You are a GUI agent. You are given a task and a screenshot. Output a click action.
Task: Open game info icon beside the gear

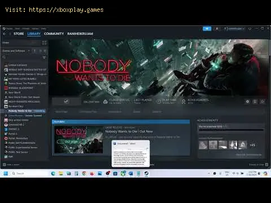pos(255,101)
